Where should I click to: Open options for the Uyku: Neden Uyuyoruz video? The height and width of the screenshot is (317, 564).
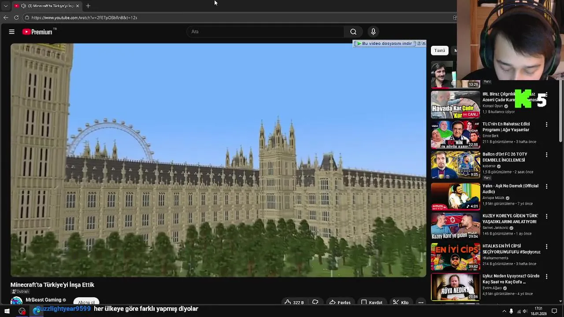pyautogui.click(x=546, y=276)
